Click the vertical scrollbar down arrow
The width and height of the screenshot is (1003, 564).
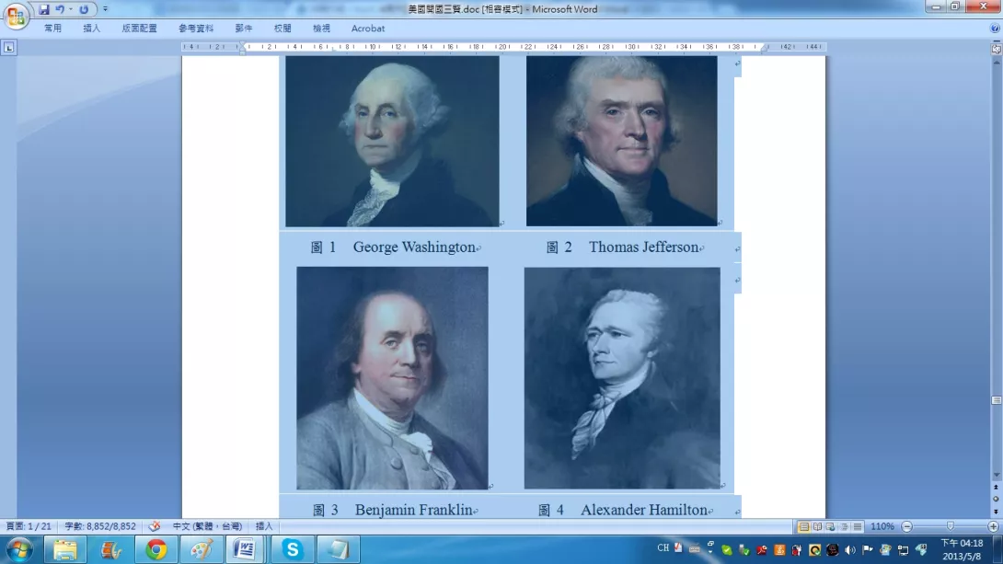tap(996, 475)
